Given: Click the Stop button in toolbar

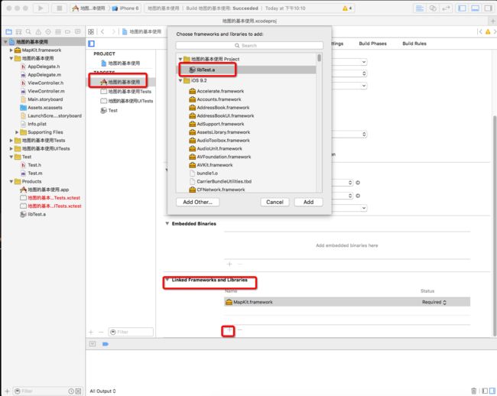Looking at the screenshot, I should [x=60, y=8].
